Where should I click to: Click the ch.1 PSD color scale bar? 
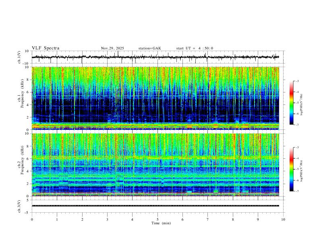[x=292, y=103]
